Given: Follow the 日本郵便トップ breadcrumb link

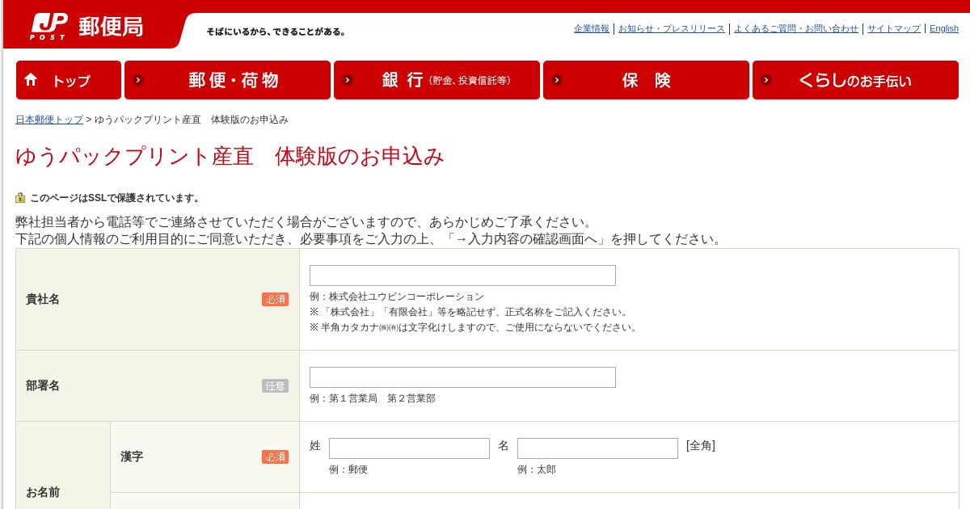Looking at the screenshot, I should [49, 120].
